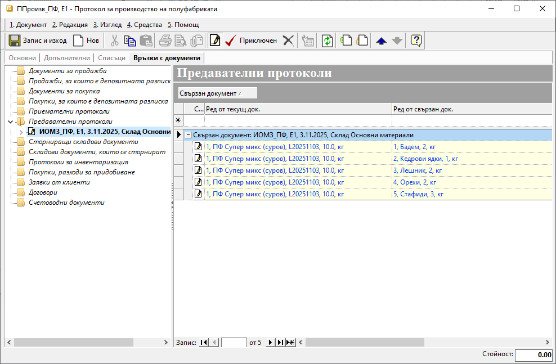Image resolution: width=556 pixels, height=364 pixels.
Task: Click the blue up arrow icon
Action: 381,41
